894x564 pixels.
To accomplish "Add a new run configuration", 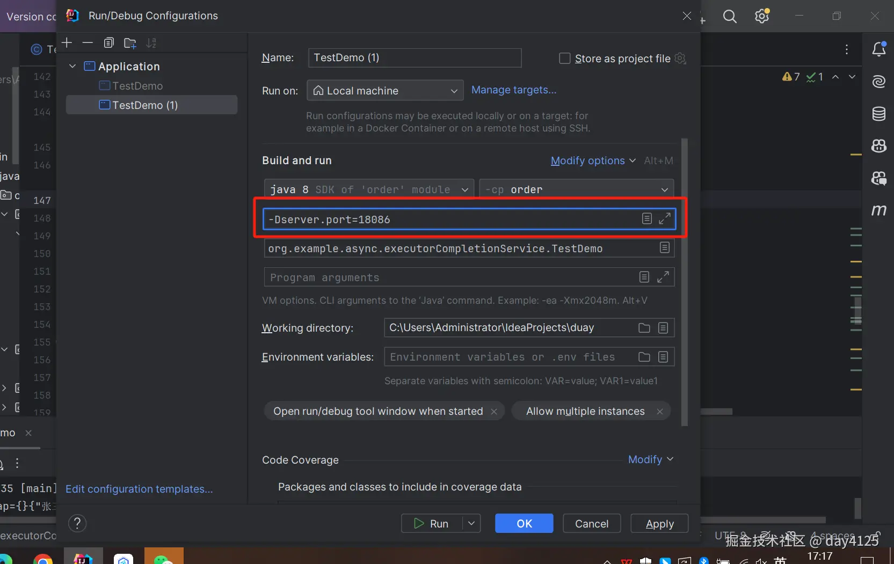I will click(x=67, y=43).
